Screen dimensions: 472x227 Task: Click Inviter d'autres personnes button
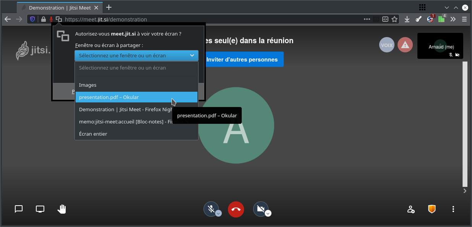pyautogui.click(x=242, y=60)
